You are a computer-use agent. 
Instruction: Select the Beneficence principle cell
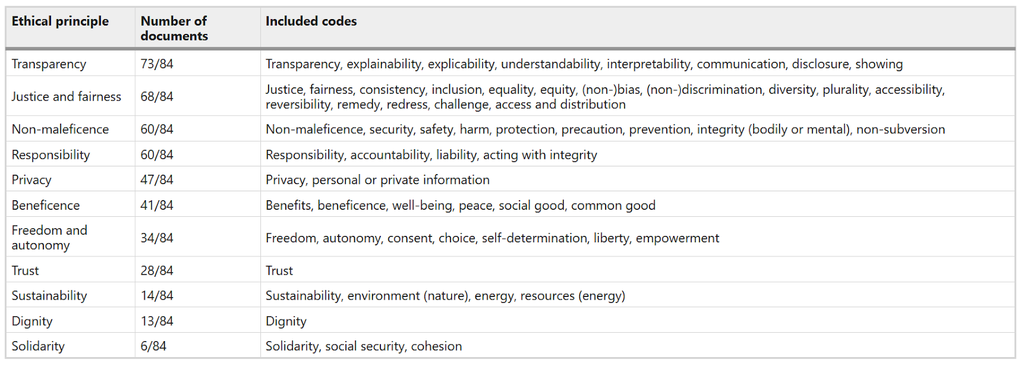pos(45,205)
